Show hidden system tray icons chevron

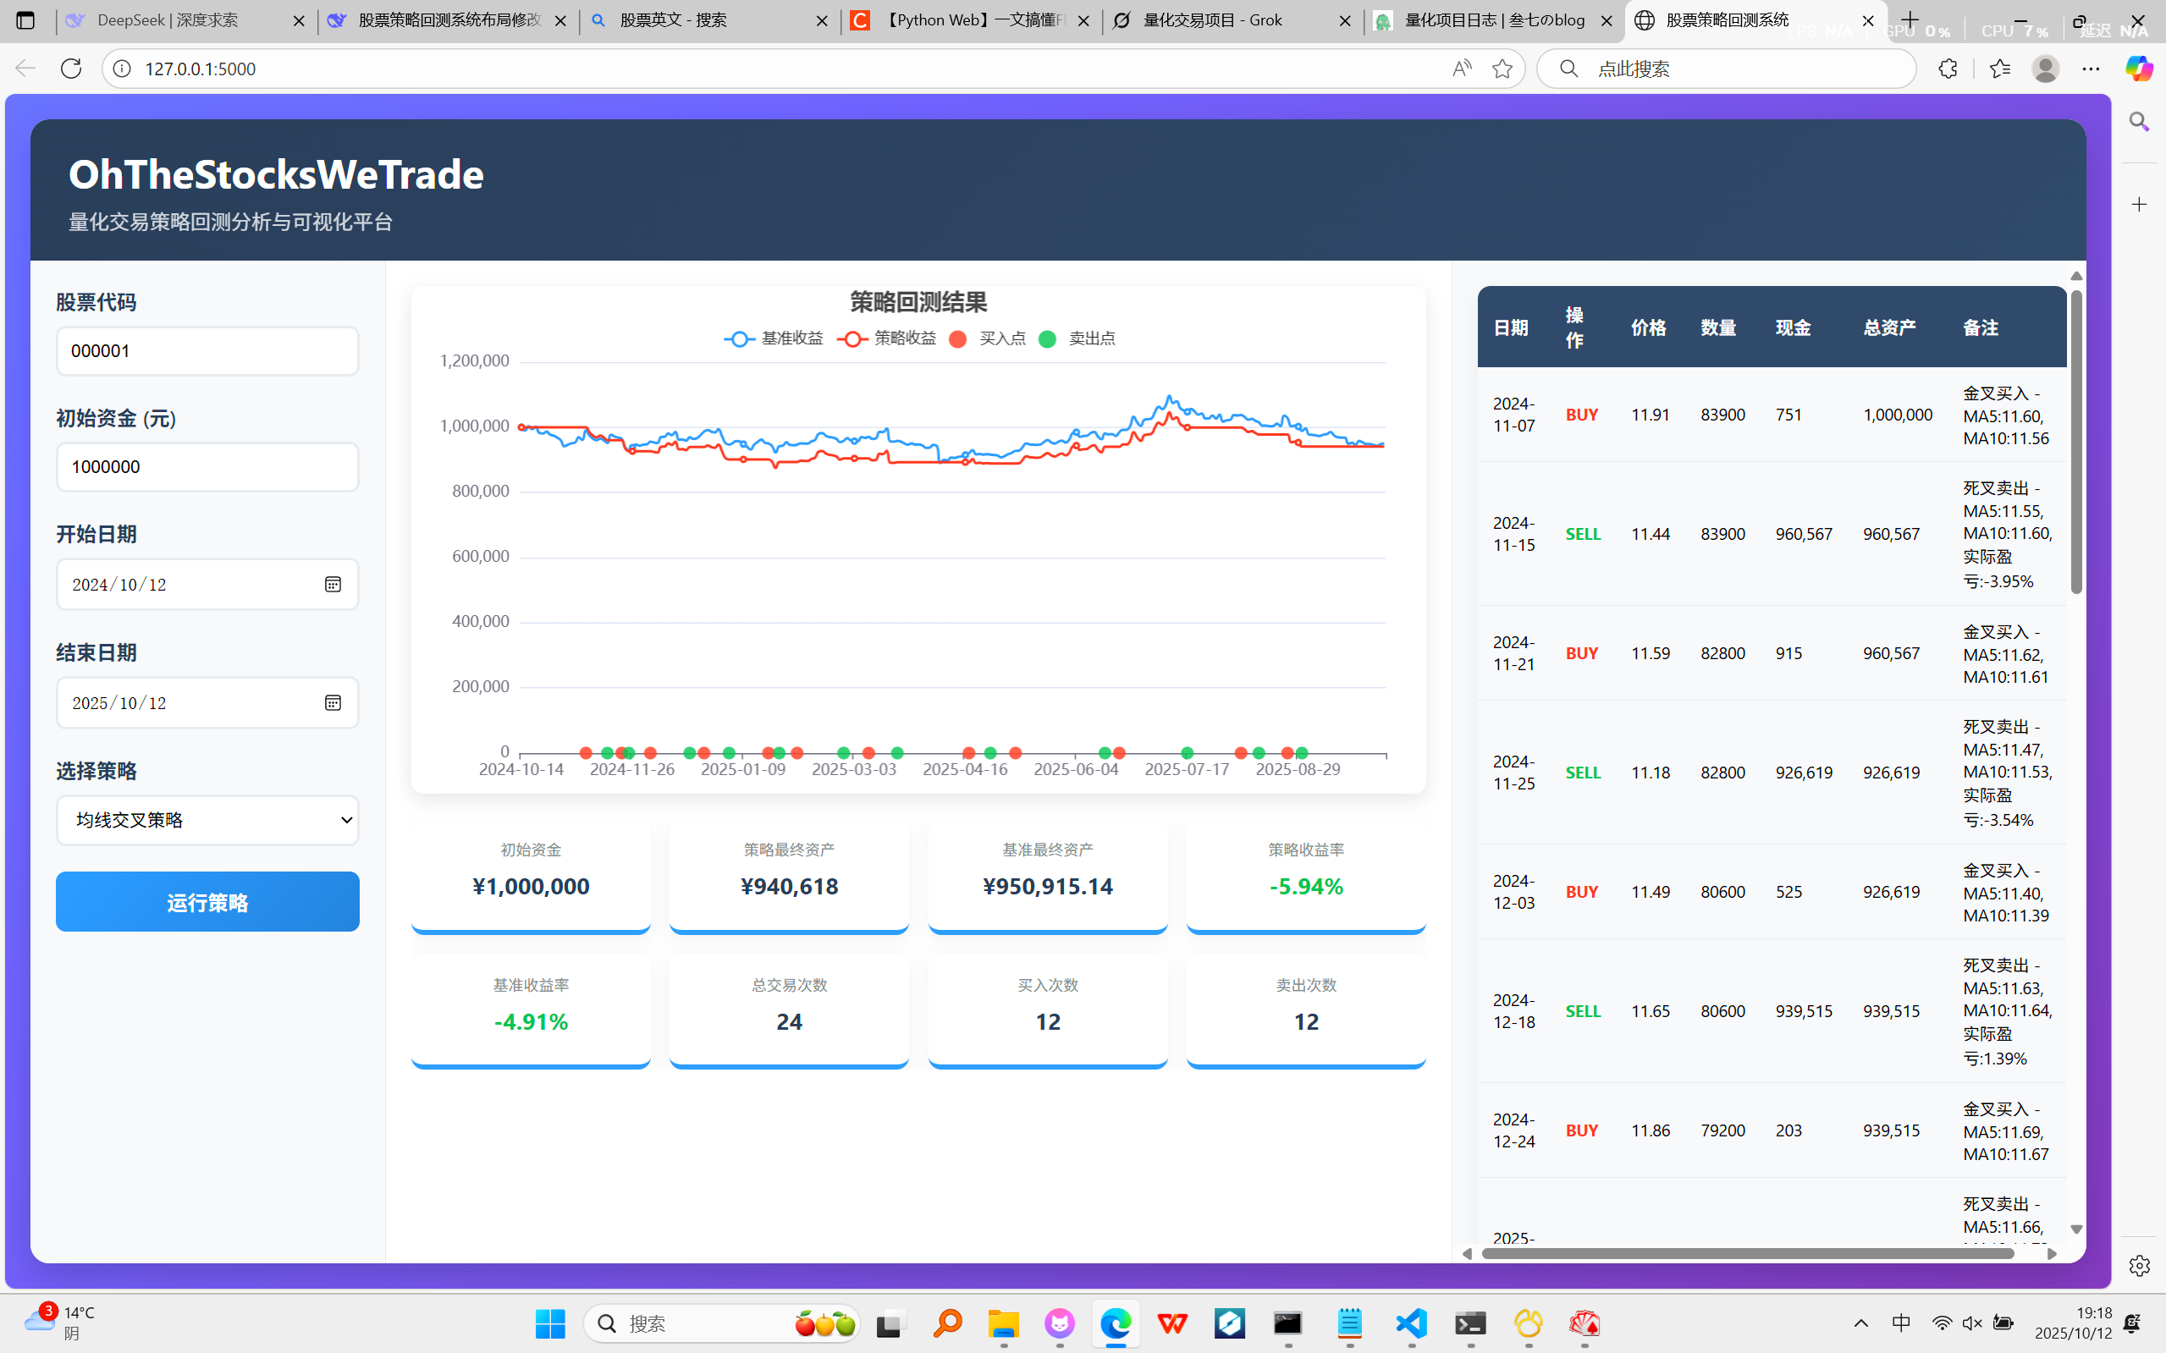pos(1860,1323)
